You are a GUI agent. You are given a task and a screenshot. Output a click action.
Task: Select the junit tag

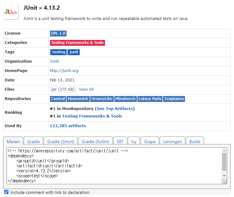point(73,52)
